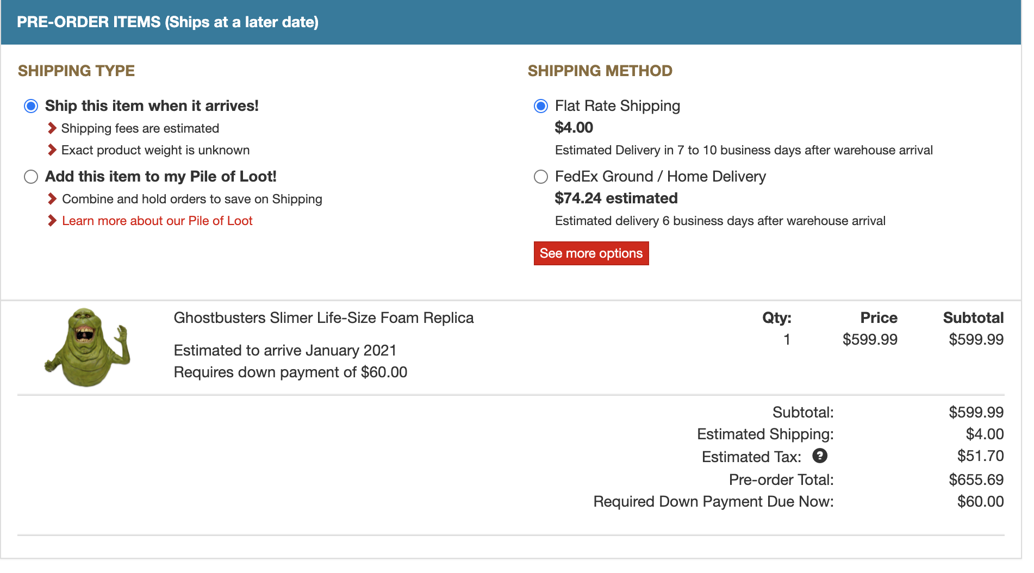Click the PRE-ORDER ITEMS header bar
Image resolution: width=1034 pixels, height=573 pixels.
click(511, 22)
